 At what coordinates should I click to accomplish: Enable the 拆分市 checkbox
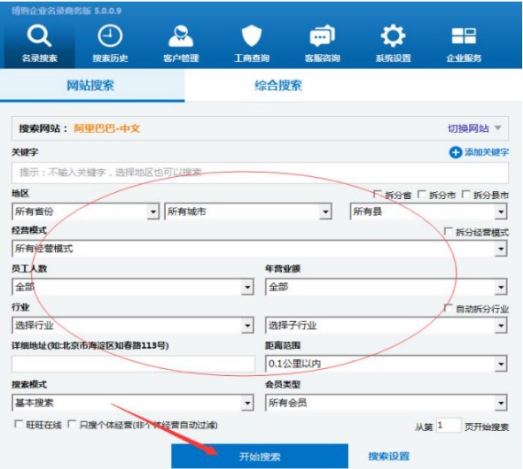tap(422, 194)
